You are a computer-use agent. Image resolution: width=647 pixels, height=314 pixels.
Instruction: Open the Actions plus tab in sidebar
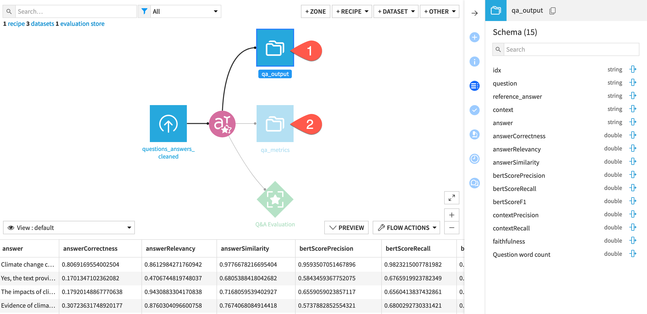click(x=475, y=37)
